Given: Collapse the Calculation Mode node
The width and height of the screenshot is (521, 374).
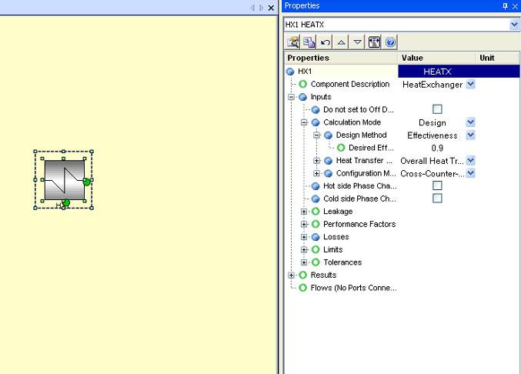Looking at the screenshot, I should click(304, 122).
